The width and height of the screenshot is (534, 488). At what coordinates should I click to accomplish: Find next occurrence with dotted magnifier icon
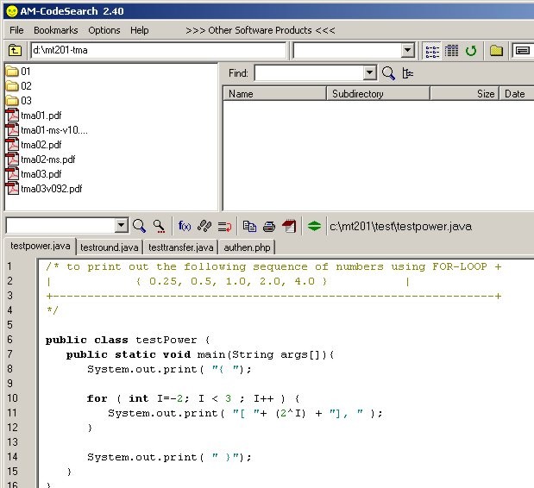point(159,226)
